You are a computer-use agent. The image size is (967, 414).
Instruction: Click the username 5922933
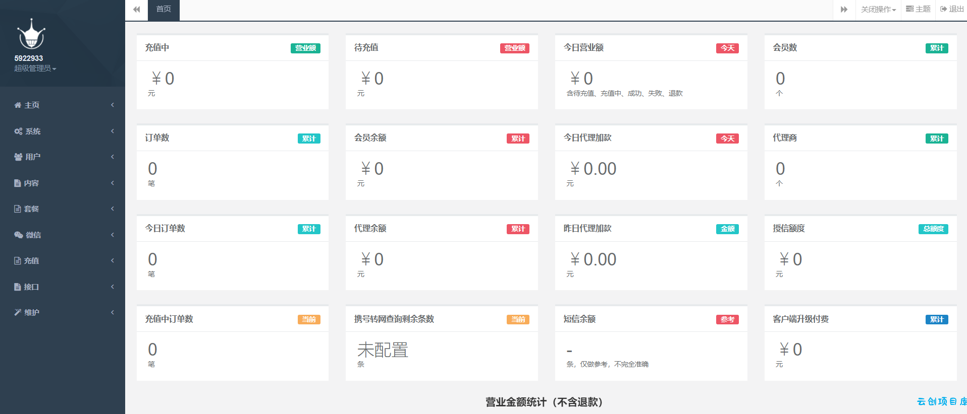(29, 58)
